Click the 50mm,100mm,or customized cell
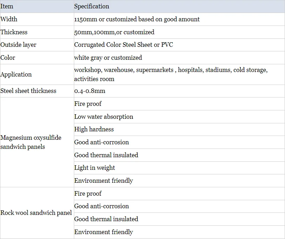This screenshot has width=285, height=239. click(x=114, y=32)
